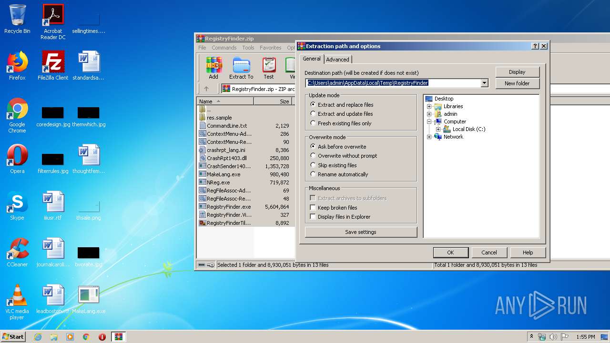Open the File menu in WinRAR
Viewport: 610px width, 343px height.
(202, 48)
